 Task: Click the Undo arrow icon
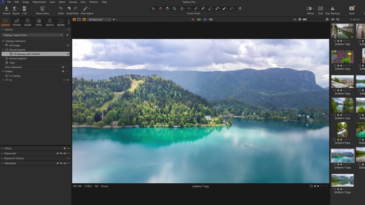(x=69, y=9)
